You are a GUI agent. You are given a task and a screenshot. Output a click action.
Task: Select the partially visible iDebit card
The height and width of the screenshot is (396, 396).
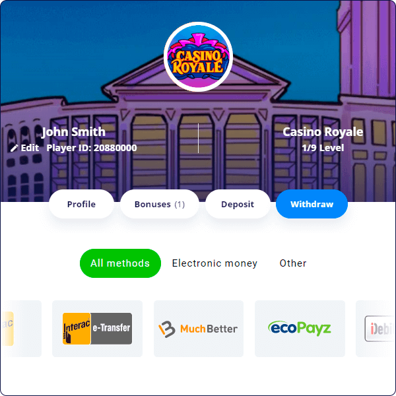coord(376,329)
